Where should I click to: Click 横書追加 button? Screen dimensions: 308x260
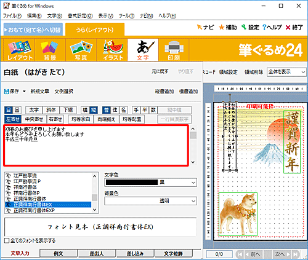pyautogui.click(x=188, y=92)
